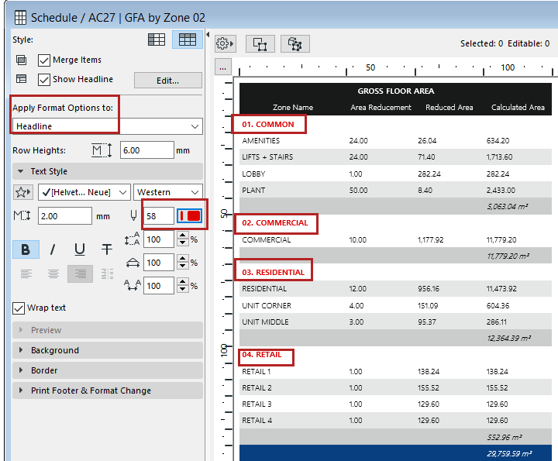Uncheck the Merge Items checkbox
The height and width of the screenshot is (461, 558).
click(43, 60)
